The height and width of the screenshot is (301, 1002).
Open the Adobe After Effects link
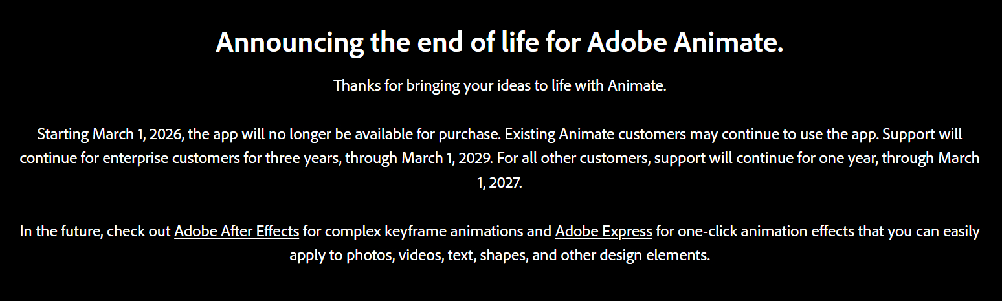coord(236,231)
